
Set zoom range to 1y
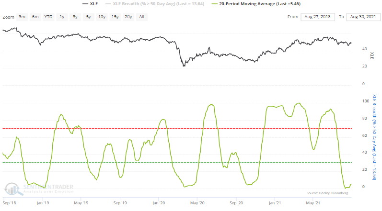point(62,17)
